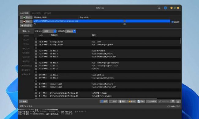Switch to the Excluded Items tab
Screen dimensions: 199x119
[47, 13]
